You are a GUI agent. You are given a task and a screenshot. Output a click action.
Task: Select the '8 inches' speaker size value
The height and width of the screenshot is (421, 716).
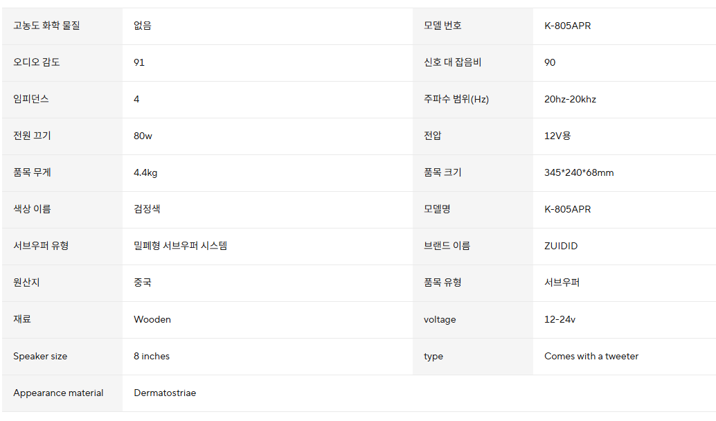(x=152, y=356)
